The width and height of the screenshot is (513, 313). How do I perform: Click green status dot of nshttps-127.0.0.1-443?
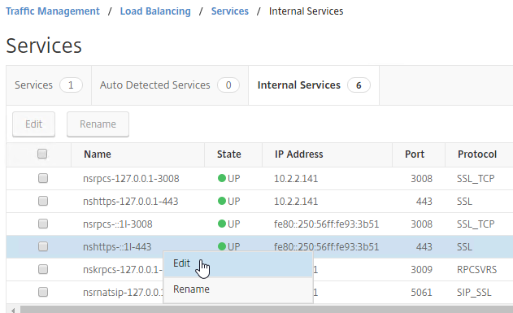222,201
